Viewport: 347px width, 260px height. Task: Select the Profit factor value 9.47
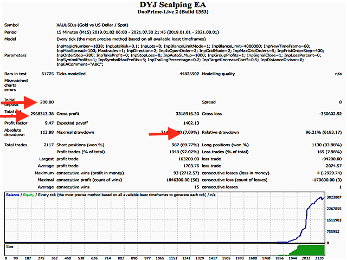click(x=49, y=123)
